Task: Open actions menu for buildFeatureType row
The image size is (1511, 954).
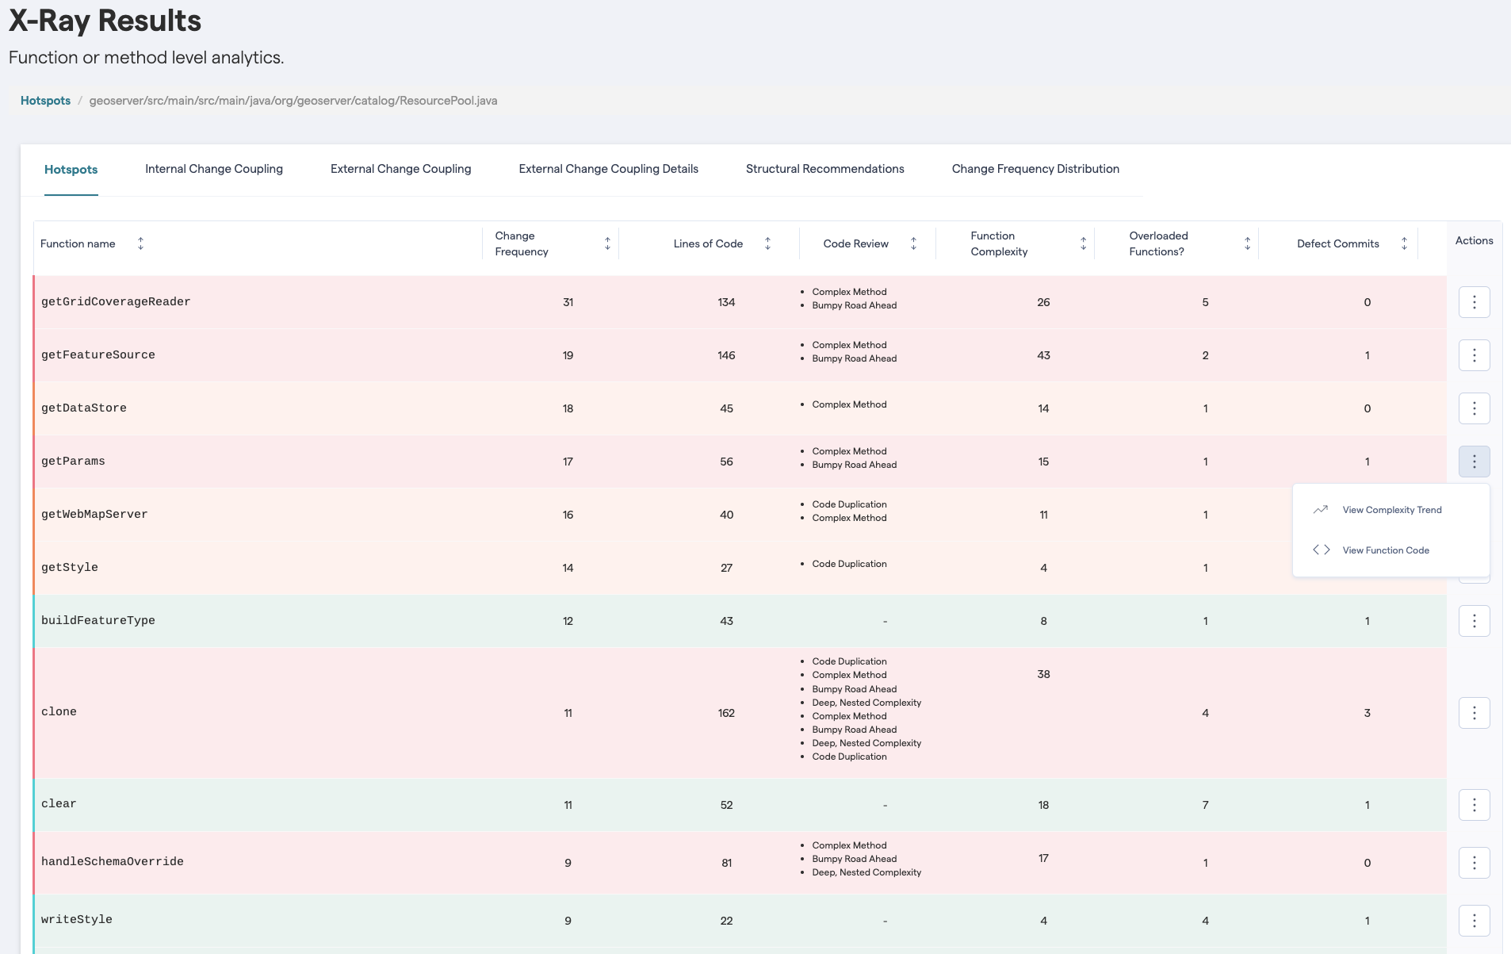Action: 1474,621
